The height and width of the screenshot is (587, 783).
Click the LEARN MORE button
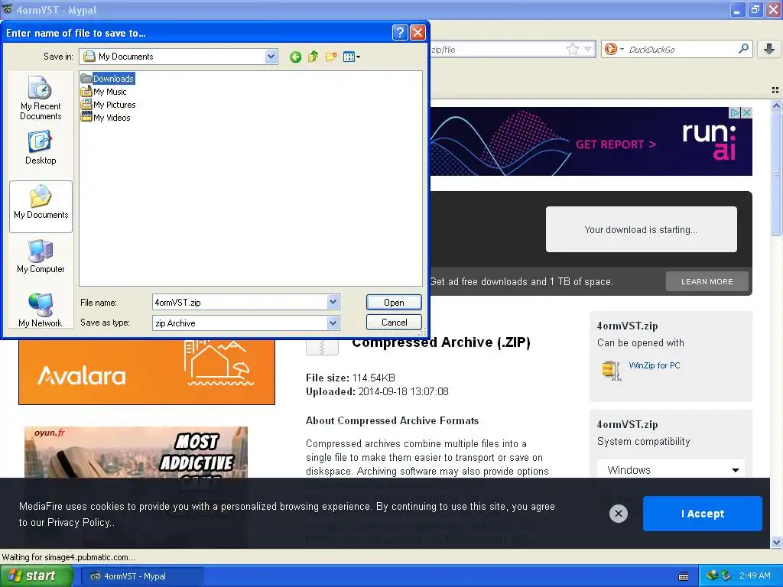(x=707, y=281)
